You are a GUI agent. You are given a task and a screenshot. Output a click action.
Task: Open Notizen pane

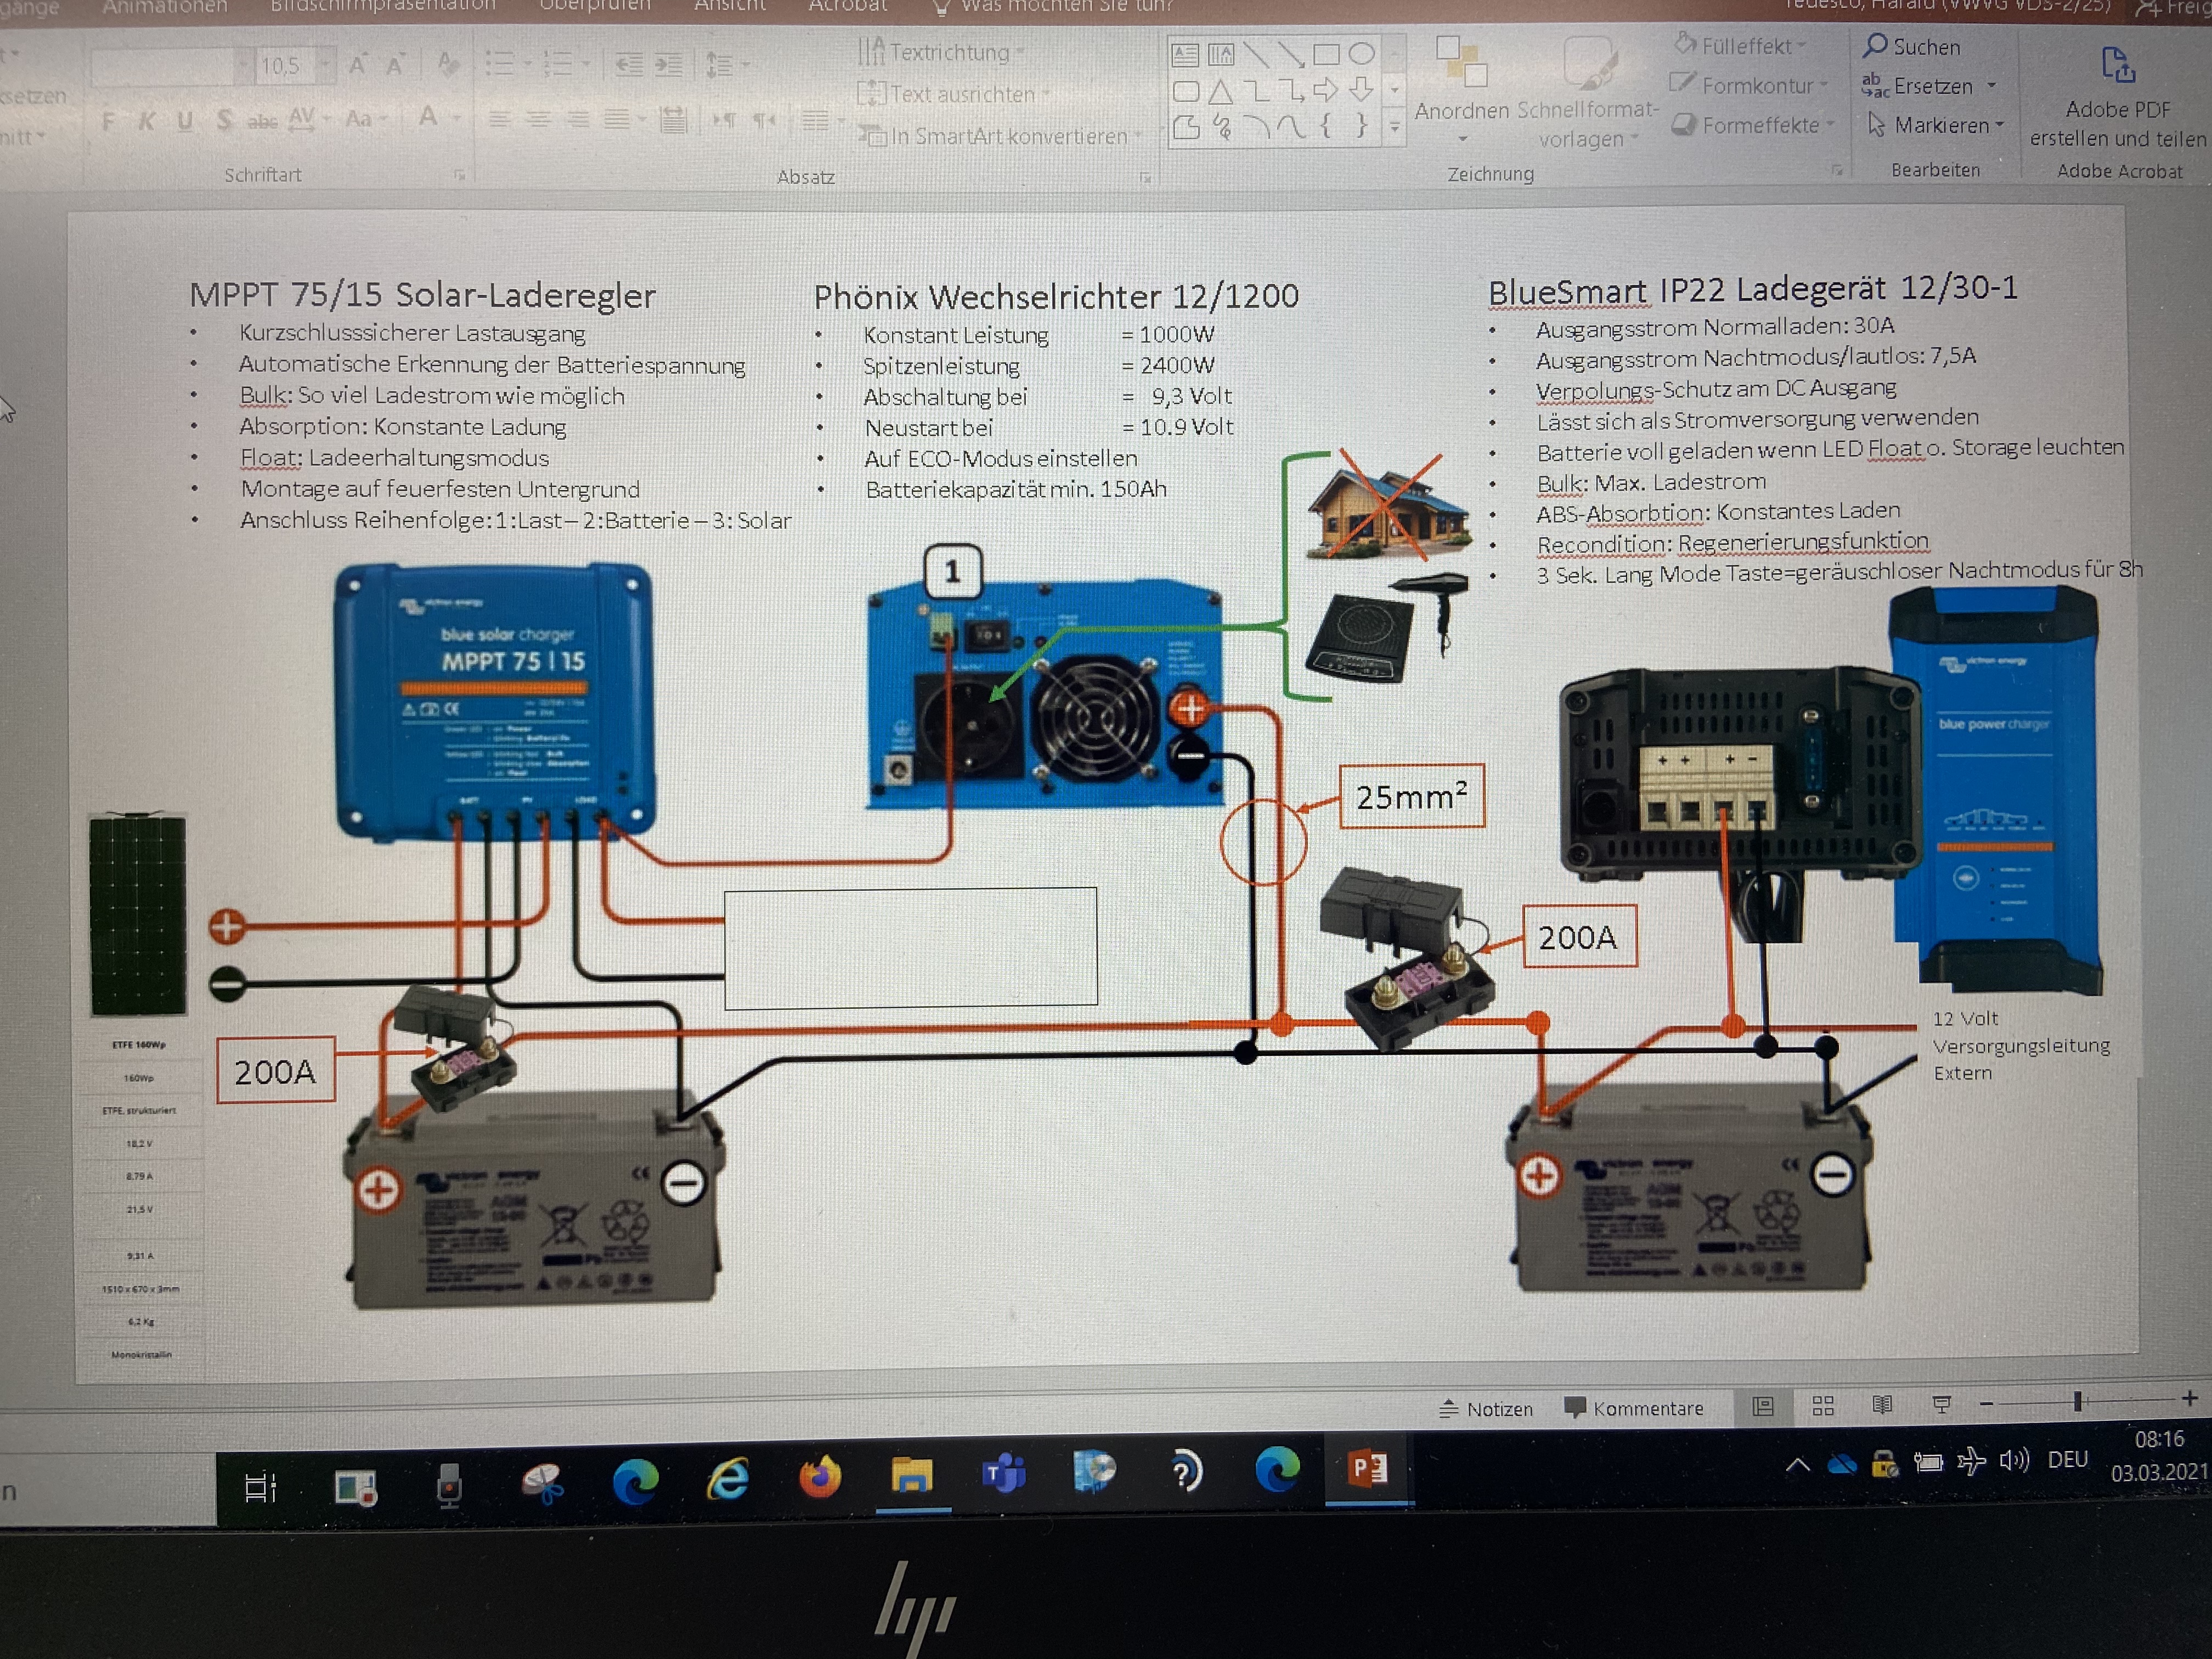coord(1486,1408)
